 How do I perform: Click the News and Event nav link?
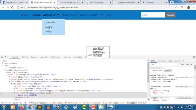73,15
